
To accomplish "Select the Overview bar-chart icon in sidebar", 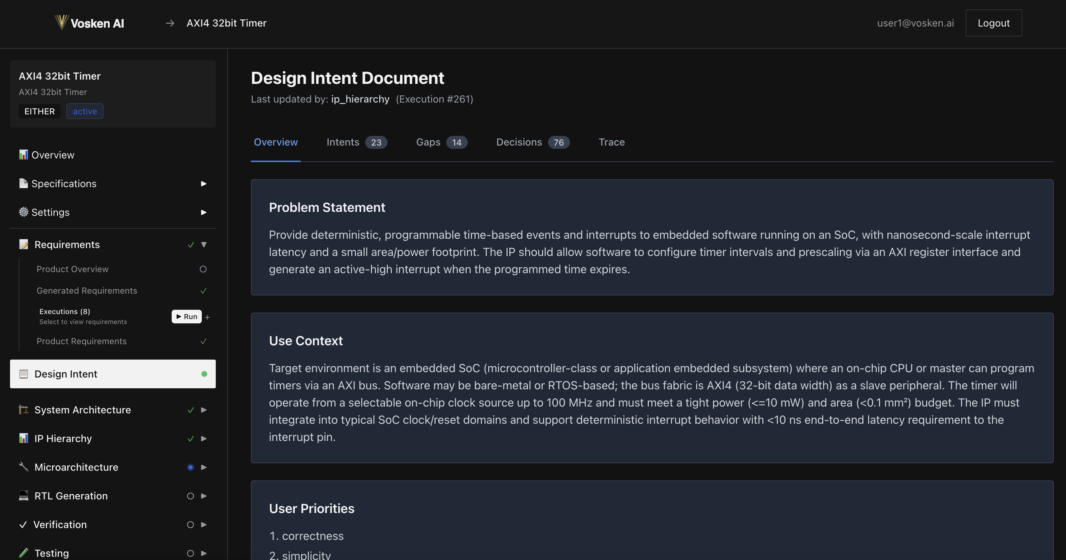I will click(23, 155).
